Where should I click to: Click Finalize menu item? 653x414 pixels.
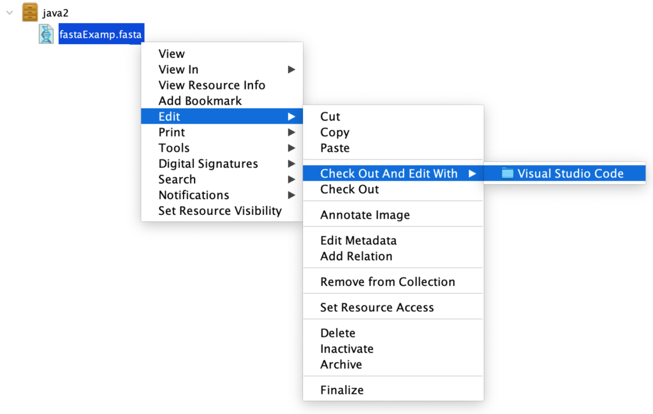tap(342, 390)
